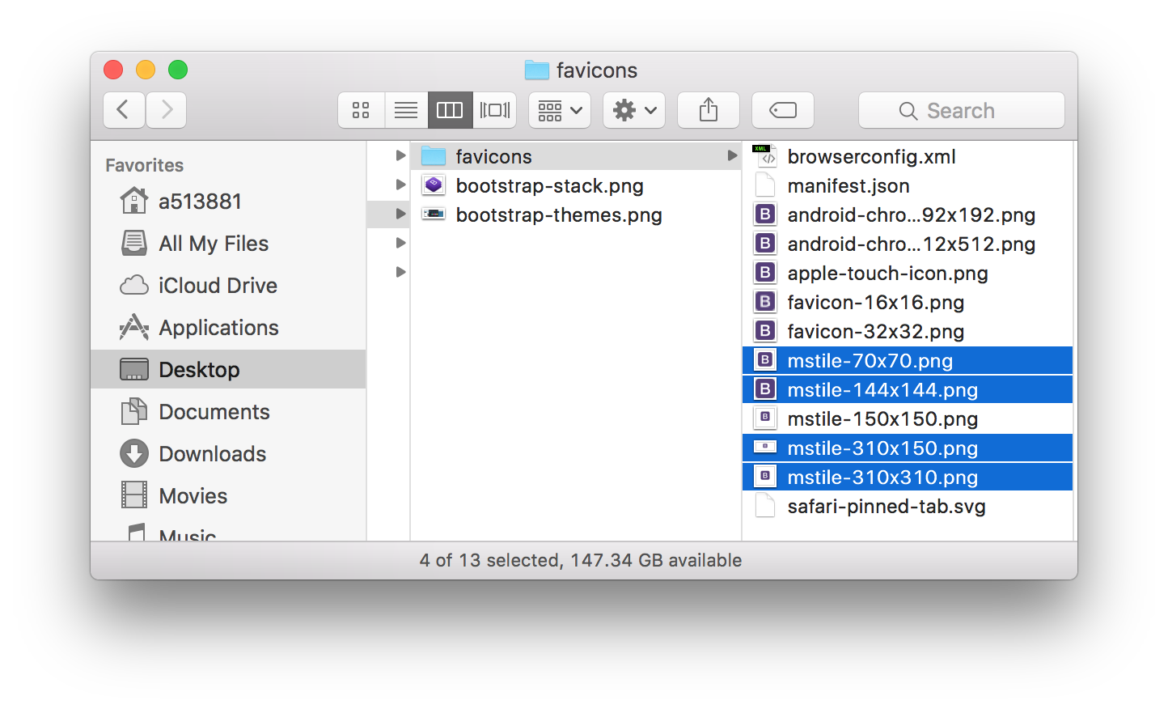Select safari-pinned-tab.svg file
Viewport: 1168px width, 709px height.
908,506
